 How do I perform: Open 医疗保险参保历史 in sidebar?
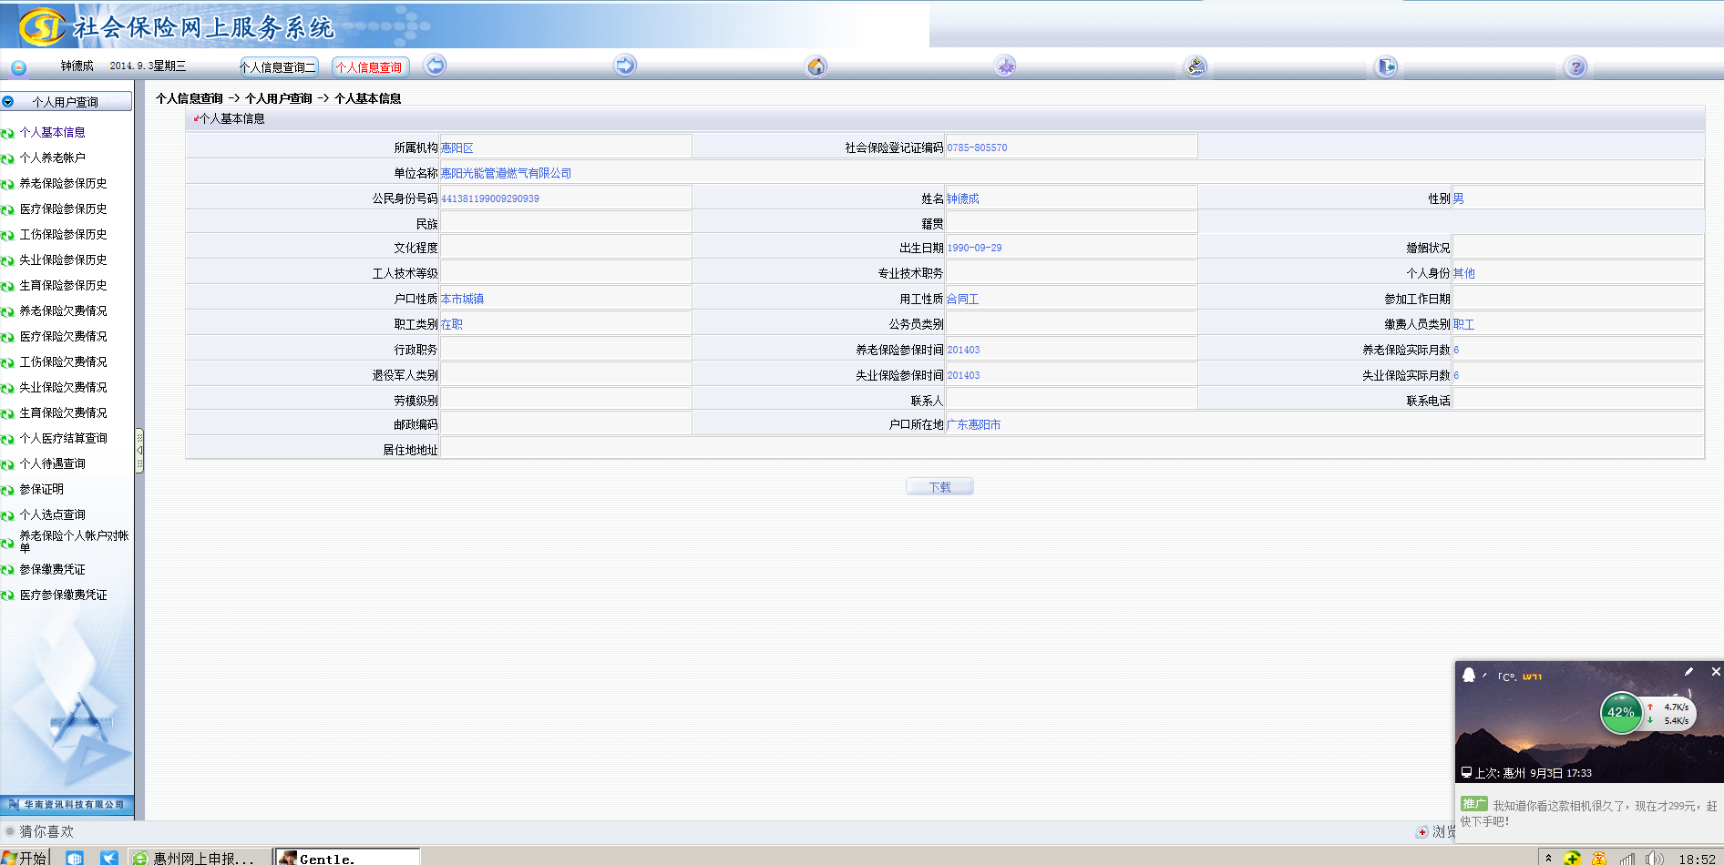pos(63,209)
